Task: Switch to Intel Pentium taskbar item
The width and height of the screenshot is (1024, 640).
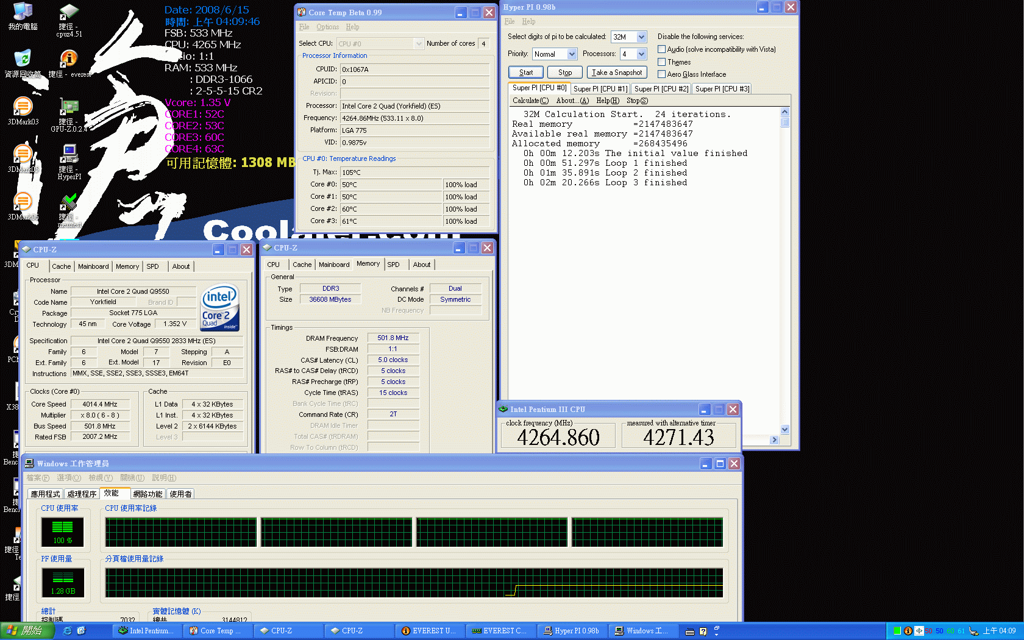Action: tap(147, 631)
